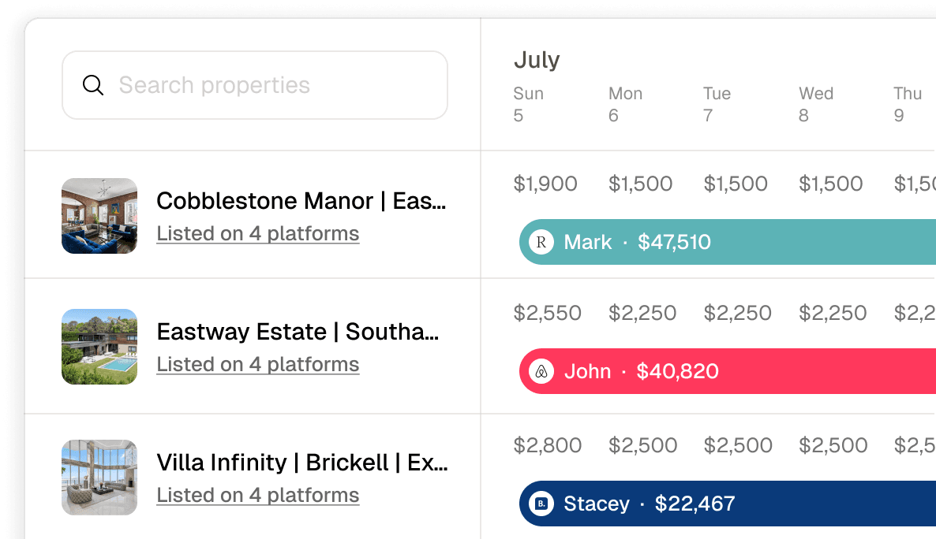Click the Airbnb icon on John's booking
Viewport: 936px width, 539px height.
click(541, 371)
